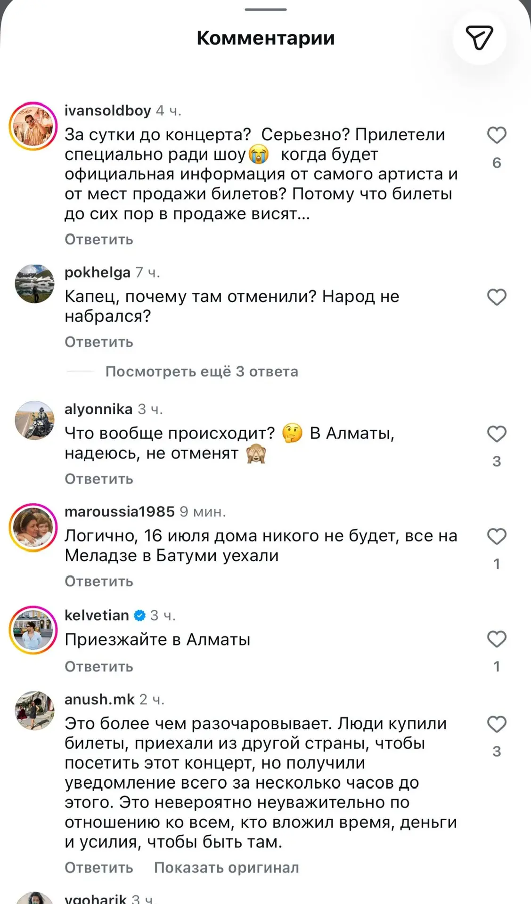Tap heart next to kelvetian's comment

(497, 639)
